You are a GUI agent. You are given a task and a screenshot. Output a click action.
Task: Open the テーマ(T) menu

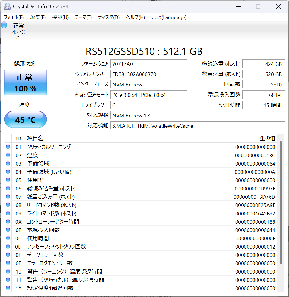pos(83,17)
